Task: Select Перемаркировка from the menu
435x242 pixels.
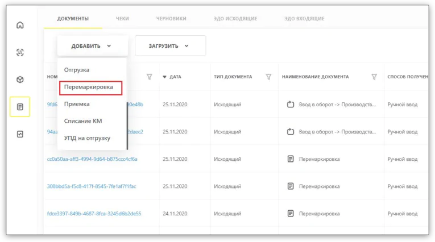Action: (91, 87)
